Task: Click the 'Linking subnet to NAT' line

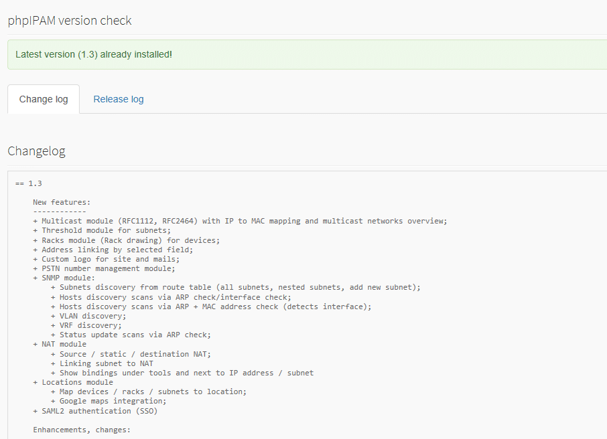Action: tap(103, 363)
